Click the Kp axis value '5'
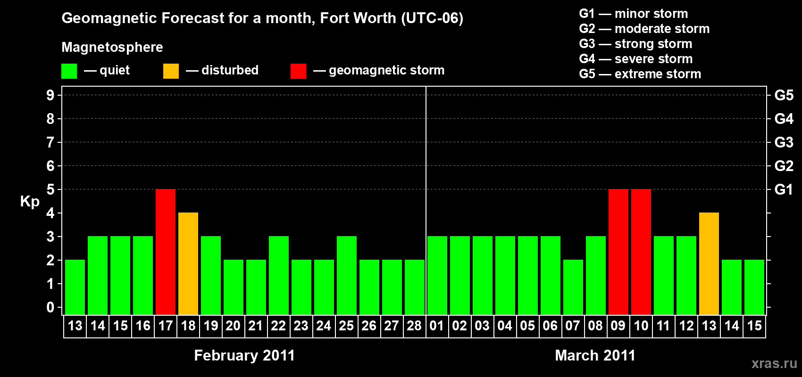The height and width of the screenshot is (377, 802). [50, 189]
